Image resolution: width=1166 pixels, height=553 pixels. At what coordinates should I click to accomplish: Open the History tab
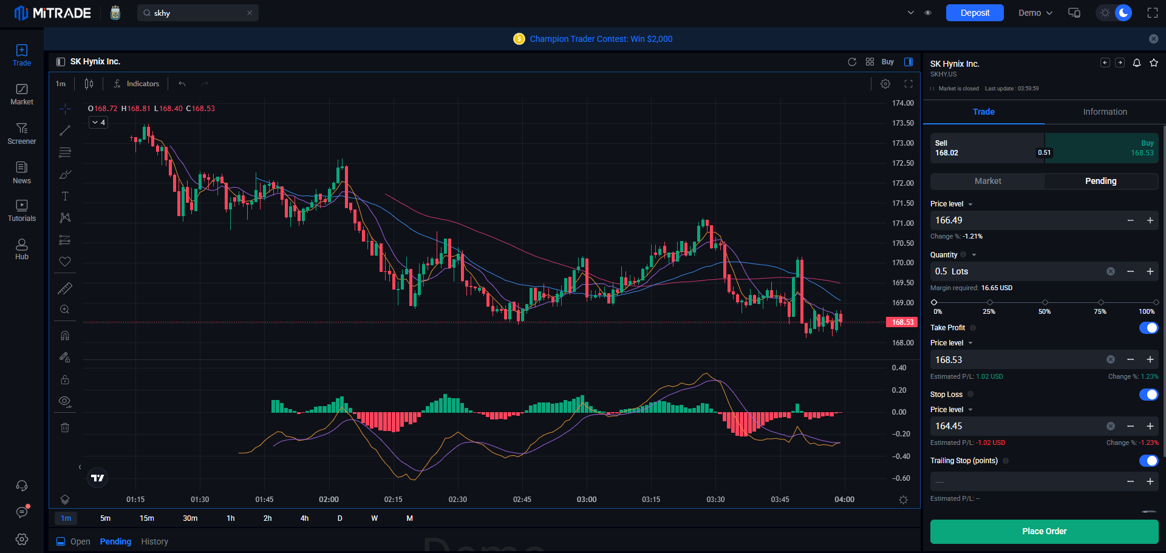(154, 541)
